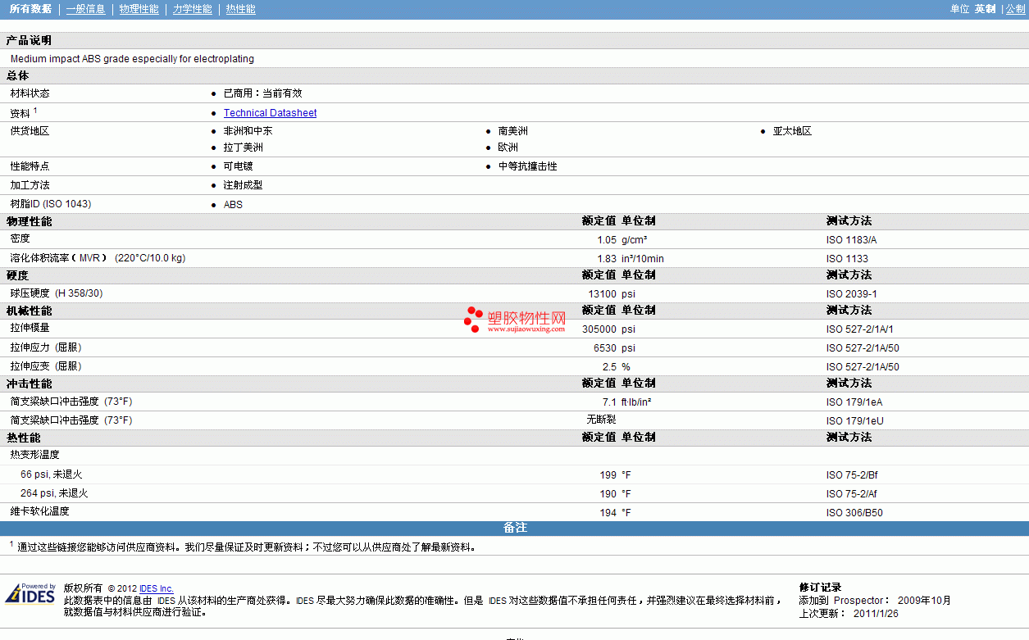Image resolution: width=1029 pixels, height=640 pixels.
Task: Select test method ISO 1183/A
Action: pos(851,240)
